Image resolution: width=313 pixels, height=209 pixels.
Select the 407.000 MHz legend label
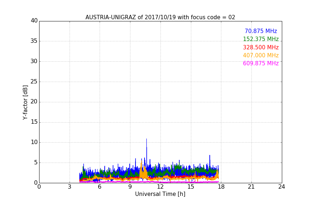pos(261,55)
